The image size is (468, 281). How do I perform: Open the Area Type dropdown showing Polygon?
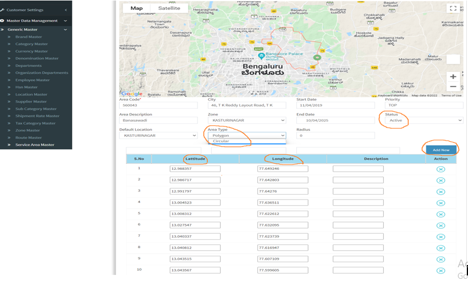(247, 135)
